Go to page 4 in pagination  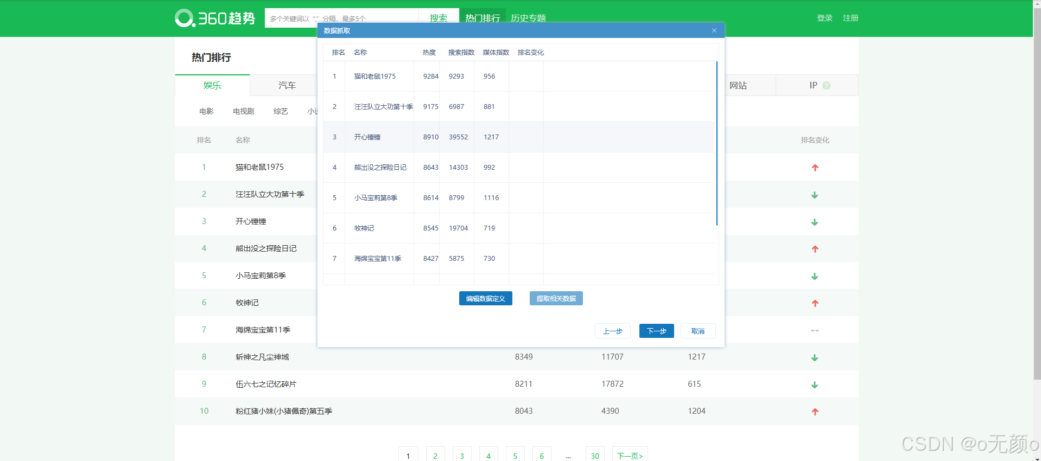coord(488,455)
